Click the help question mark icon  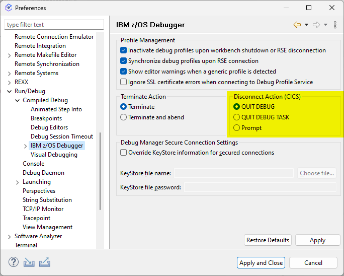[x=14, y=262]
